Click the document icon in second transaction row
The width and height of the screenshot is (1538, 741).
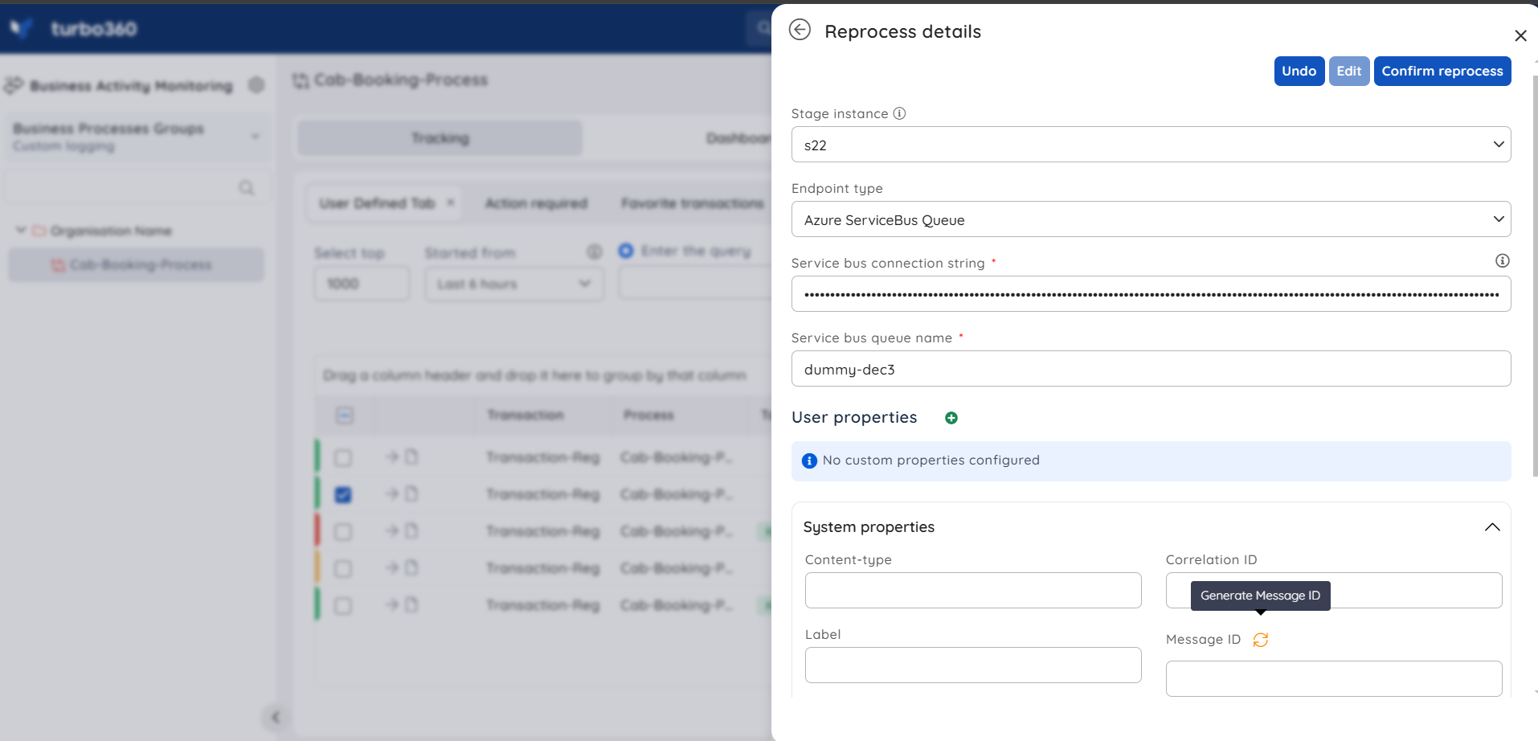coord(411,493)
